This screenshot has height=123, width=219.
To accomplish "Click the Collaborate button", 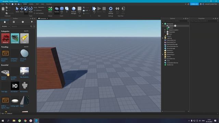I will pos(194,4).
